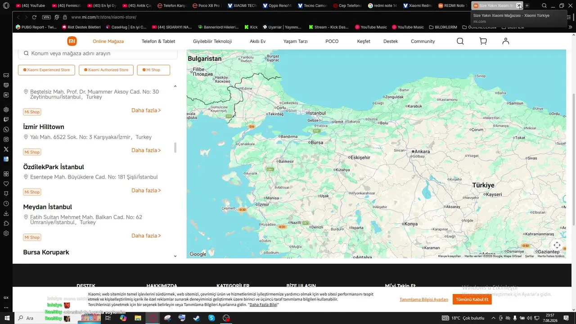Open Daha Fazla Bilgi link
Image resolution: width=576 pixels, height=324 pixels.
(263, 305)
